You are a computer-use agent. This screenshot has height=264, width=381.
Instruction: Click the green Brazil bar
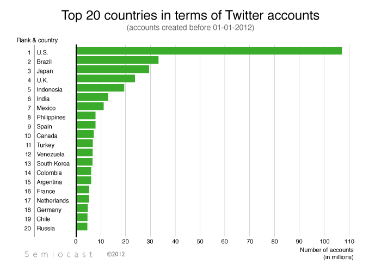click(118, 60)
